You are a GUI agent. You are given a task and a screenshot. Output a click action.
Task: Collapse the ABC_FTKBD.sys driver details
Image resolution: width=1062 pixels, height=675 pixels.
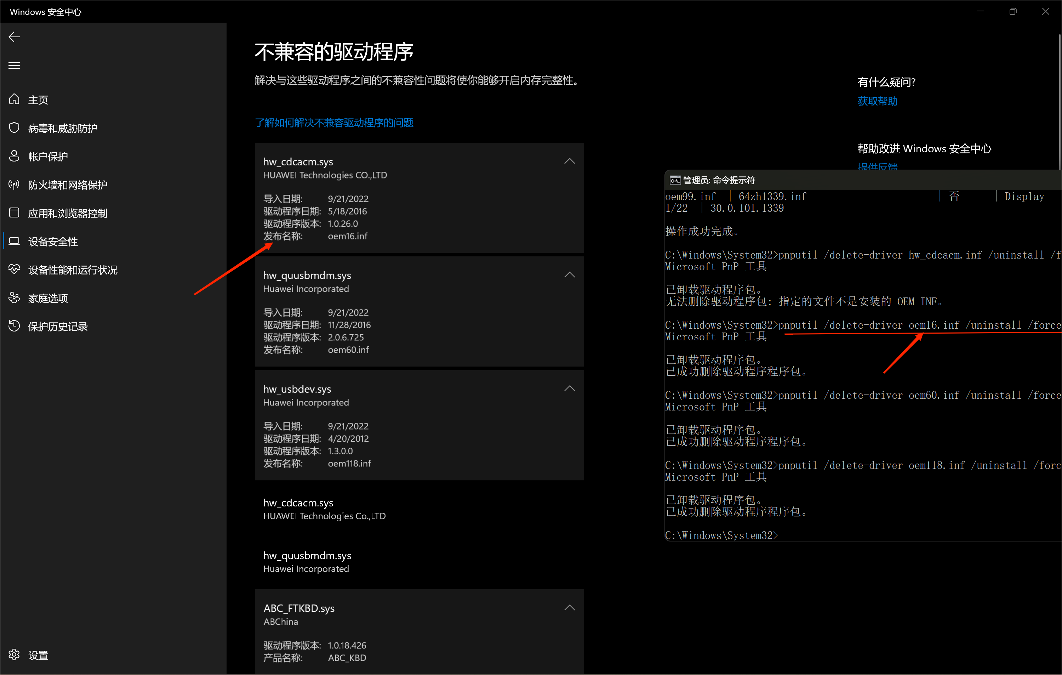click(x=569, y=608)
